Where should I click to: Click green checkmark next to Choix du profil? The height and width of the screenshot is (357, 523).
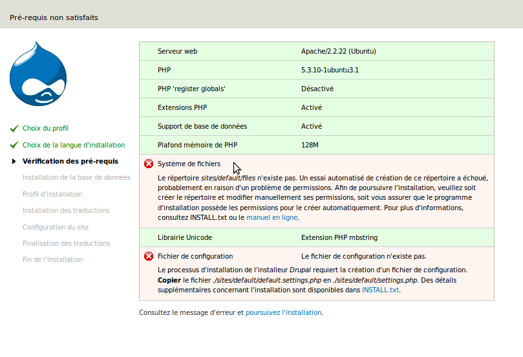coord(14,129)
